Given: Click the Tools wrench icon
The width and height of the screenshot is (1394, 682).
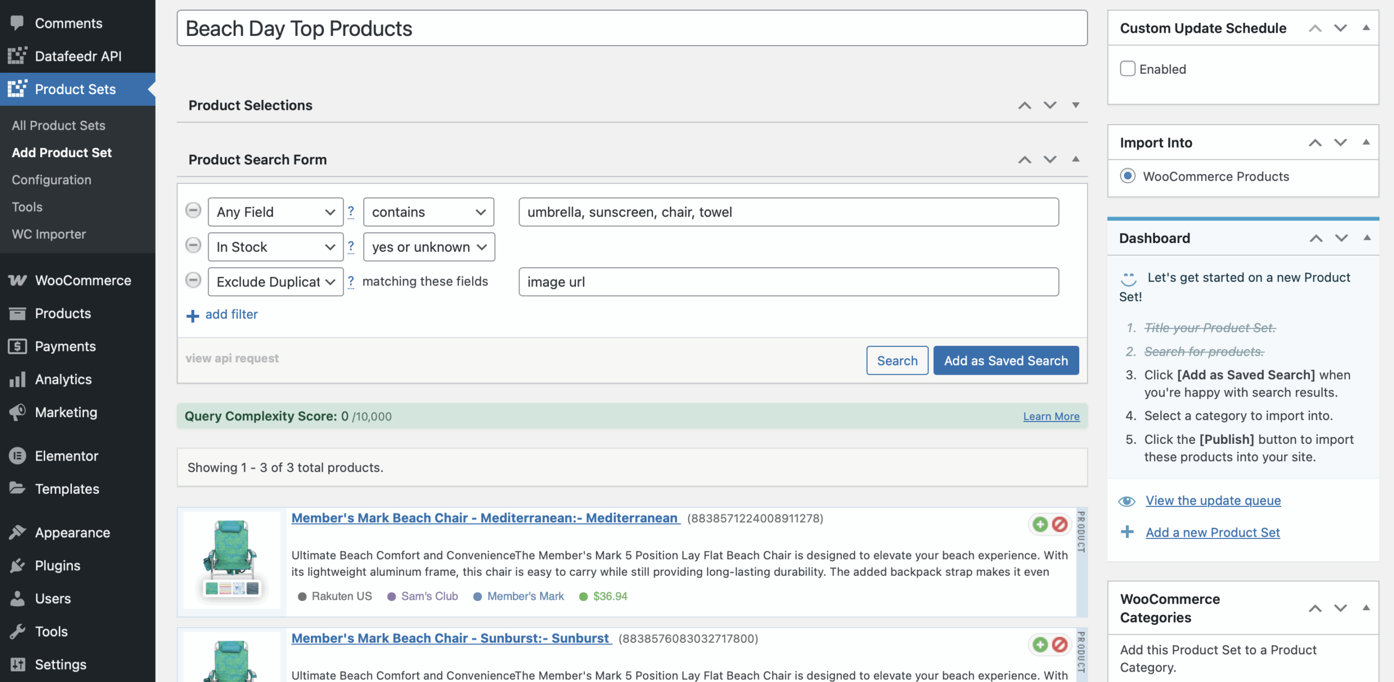Looking at the screenshot, I should coord(17,631).
